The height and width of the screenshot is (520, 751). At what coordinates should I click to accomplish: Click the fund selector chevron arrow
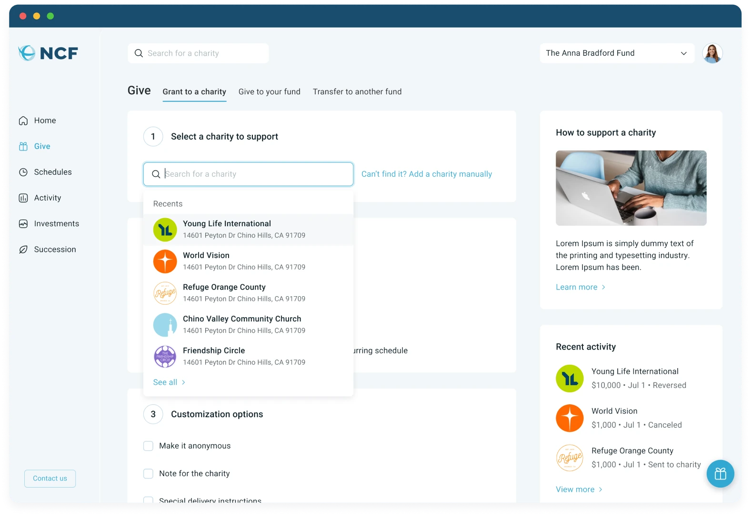[683, 53]
